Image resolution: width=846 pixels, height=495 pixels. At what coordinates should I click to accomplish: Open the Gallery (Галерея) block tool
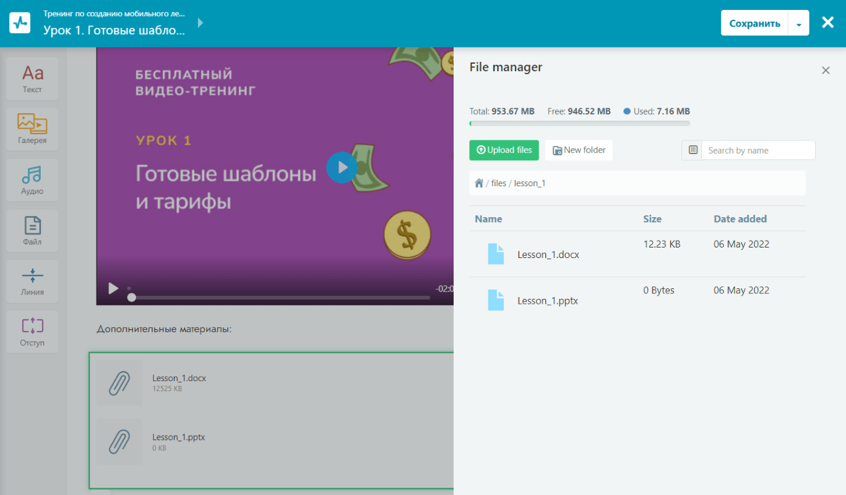click(32, 129)
